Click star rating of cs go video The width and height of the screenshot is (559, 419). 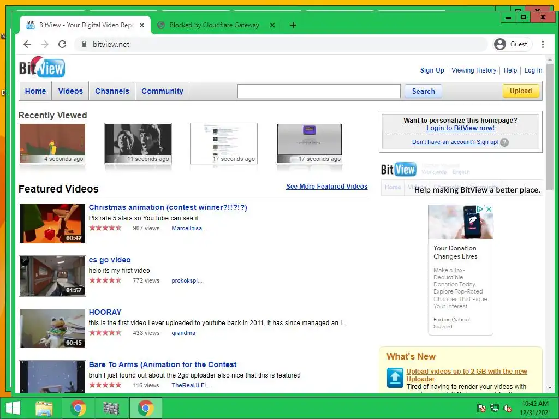(x=105, y=280)
